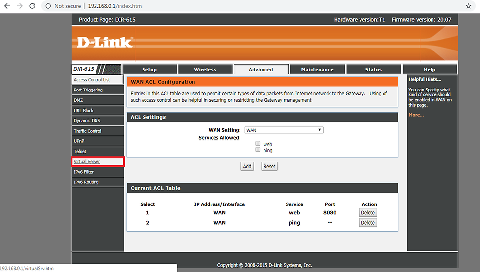
Task: Open the Help tab
Action: coord(430,69)
